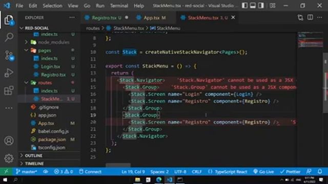The image size is (328, 184).
Task: Open the Customize Layout icon
Action: tap(272, 6)
